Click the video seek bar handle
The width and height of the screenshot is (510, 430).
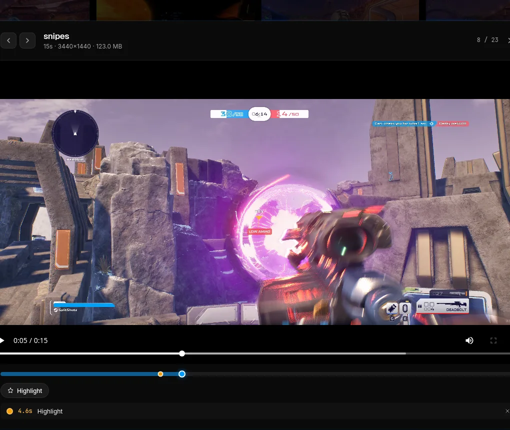point(182,353)
